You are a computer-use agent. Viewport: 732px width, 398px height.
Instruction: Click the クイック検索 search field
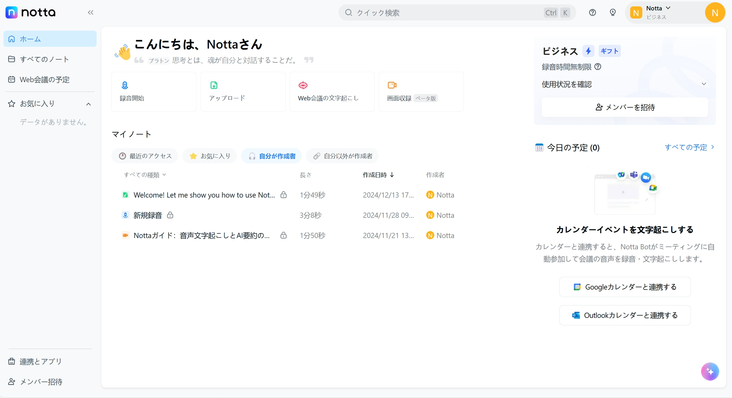click(x=457, y=12)
